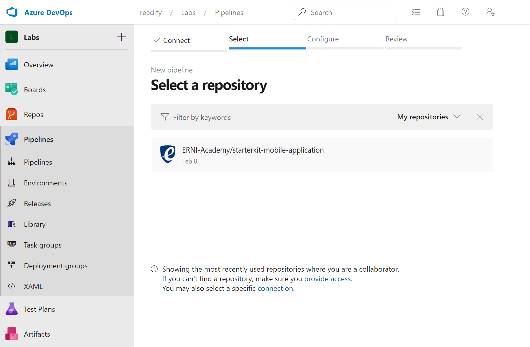Click the Test Plans flask icon

click(12, 309)
